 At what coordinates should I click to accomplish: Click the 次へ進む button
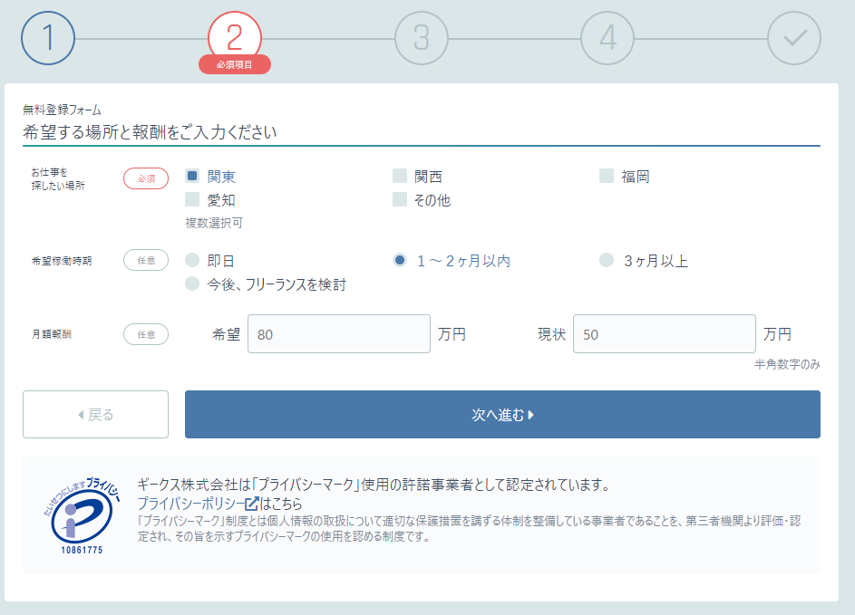[x=502, y=414]
